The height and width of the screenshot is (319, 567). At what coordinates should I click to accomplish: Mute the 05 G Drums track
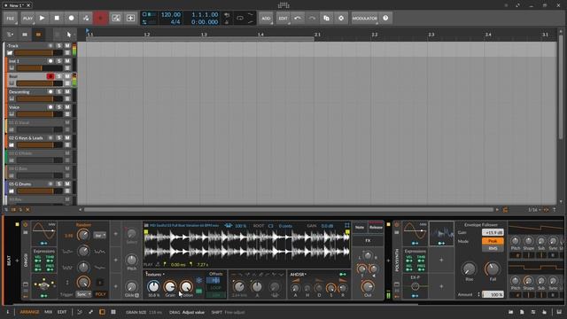[x=67, y=184]
